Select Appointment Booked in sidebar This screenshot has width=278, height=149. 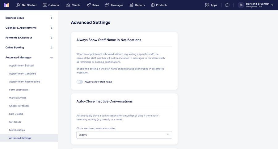pos(21,66)
